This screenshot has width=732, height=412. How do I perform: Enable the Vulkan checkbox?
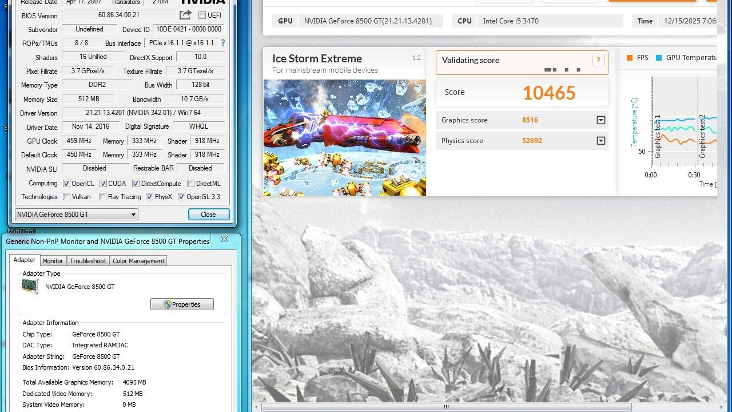coord(67,197)
